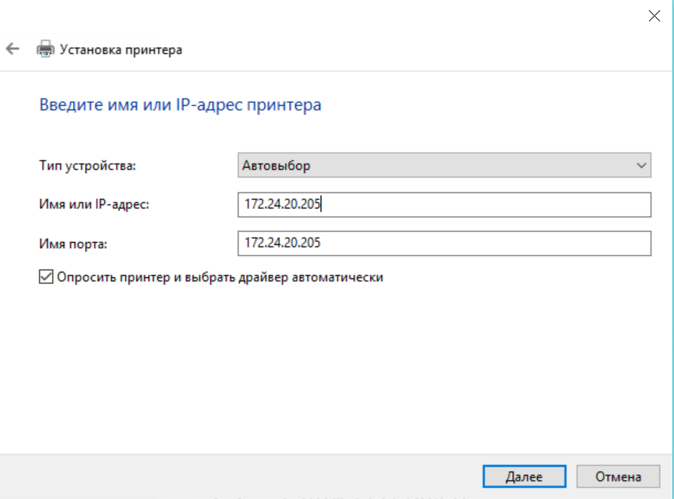Select the Тип устройства label
Screen dimensions: 674x499
coord(88,166)
